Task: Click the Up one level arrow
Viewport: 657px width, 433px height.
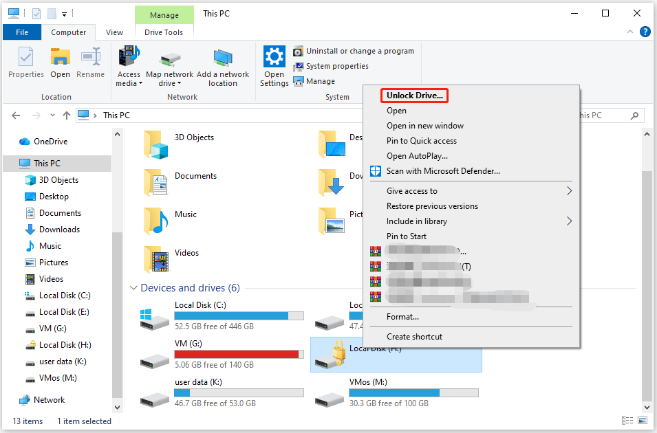Action: [x=67, y=115]
